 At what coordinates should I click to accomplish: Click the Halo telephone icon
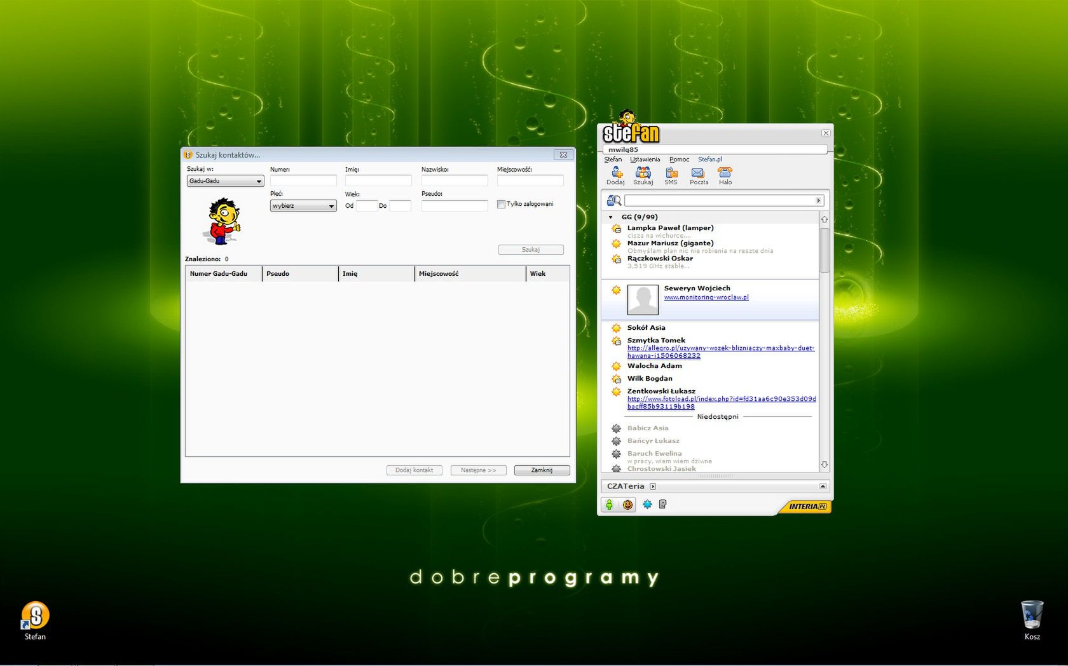[x=725, y=173]
